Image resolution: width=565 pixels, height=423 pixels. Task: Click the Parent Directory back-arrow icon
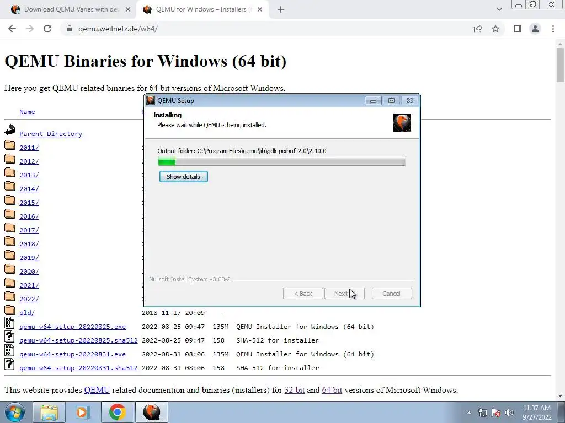[x=10, y=130]
